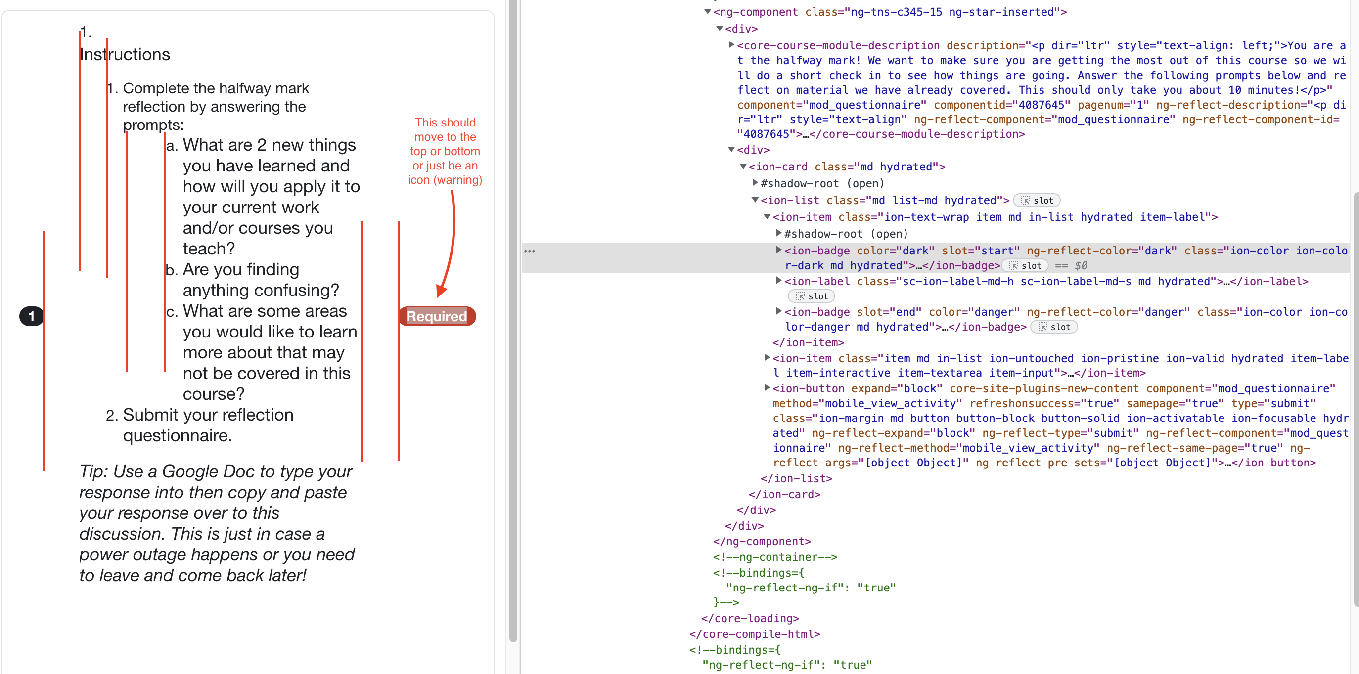Click the red Required badge
1359x674 pixels.
[437, 316]
